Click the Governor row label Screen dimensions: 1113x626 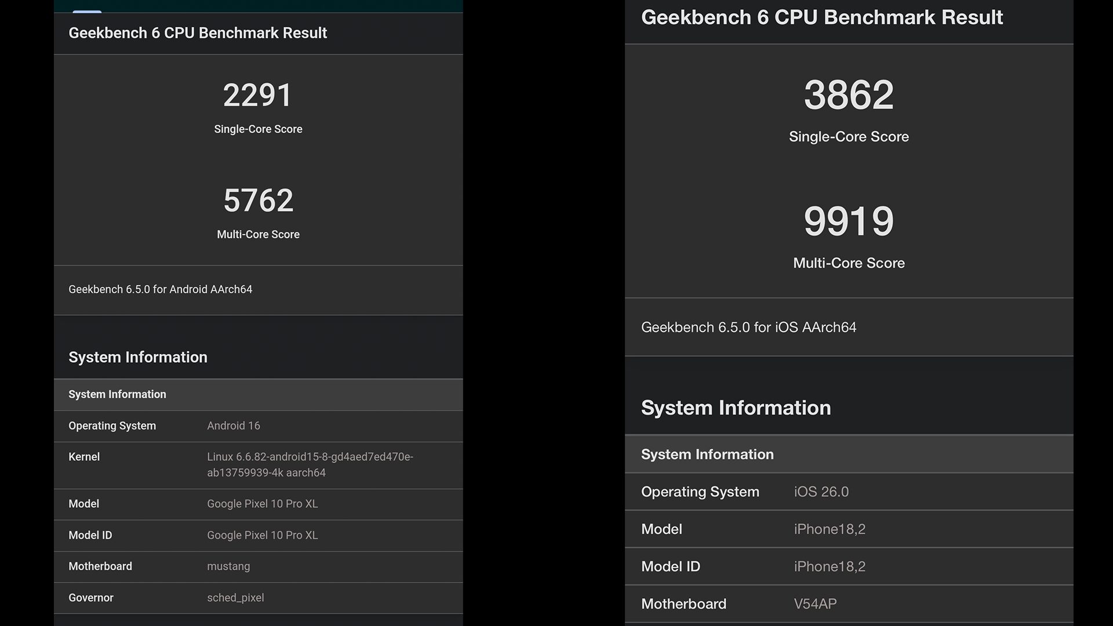pyautogui.click(x=91, y=598)
